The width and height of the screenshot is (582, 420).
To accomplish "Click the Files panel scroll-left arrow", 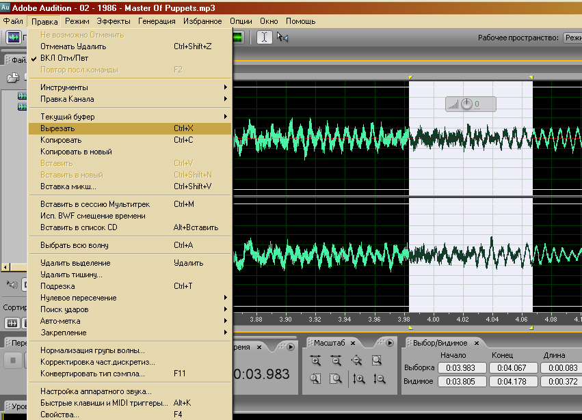I will tap(5, 267).
